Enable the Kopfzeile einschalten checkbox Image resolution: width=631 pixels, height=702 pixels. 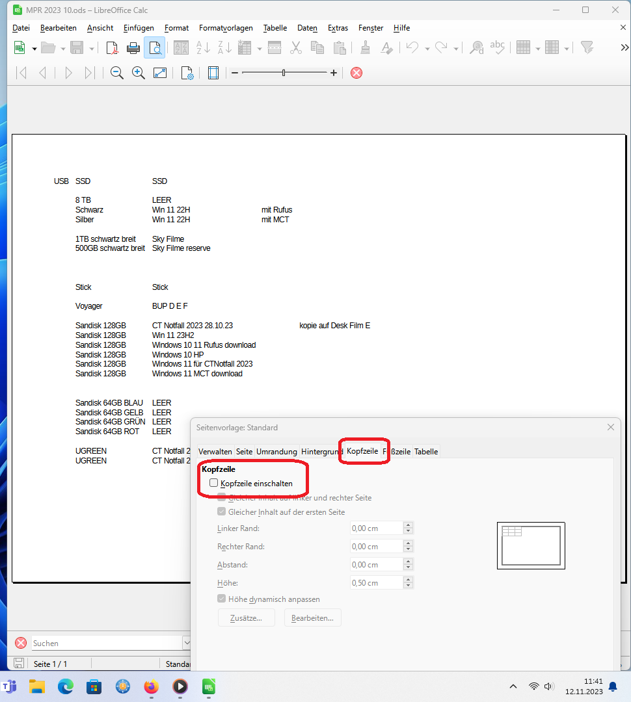pos(214,482)
